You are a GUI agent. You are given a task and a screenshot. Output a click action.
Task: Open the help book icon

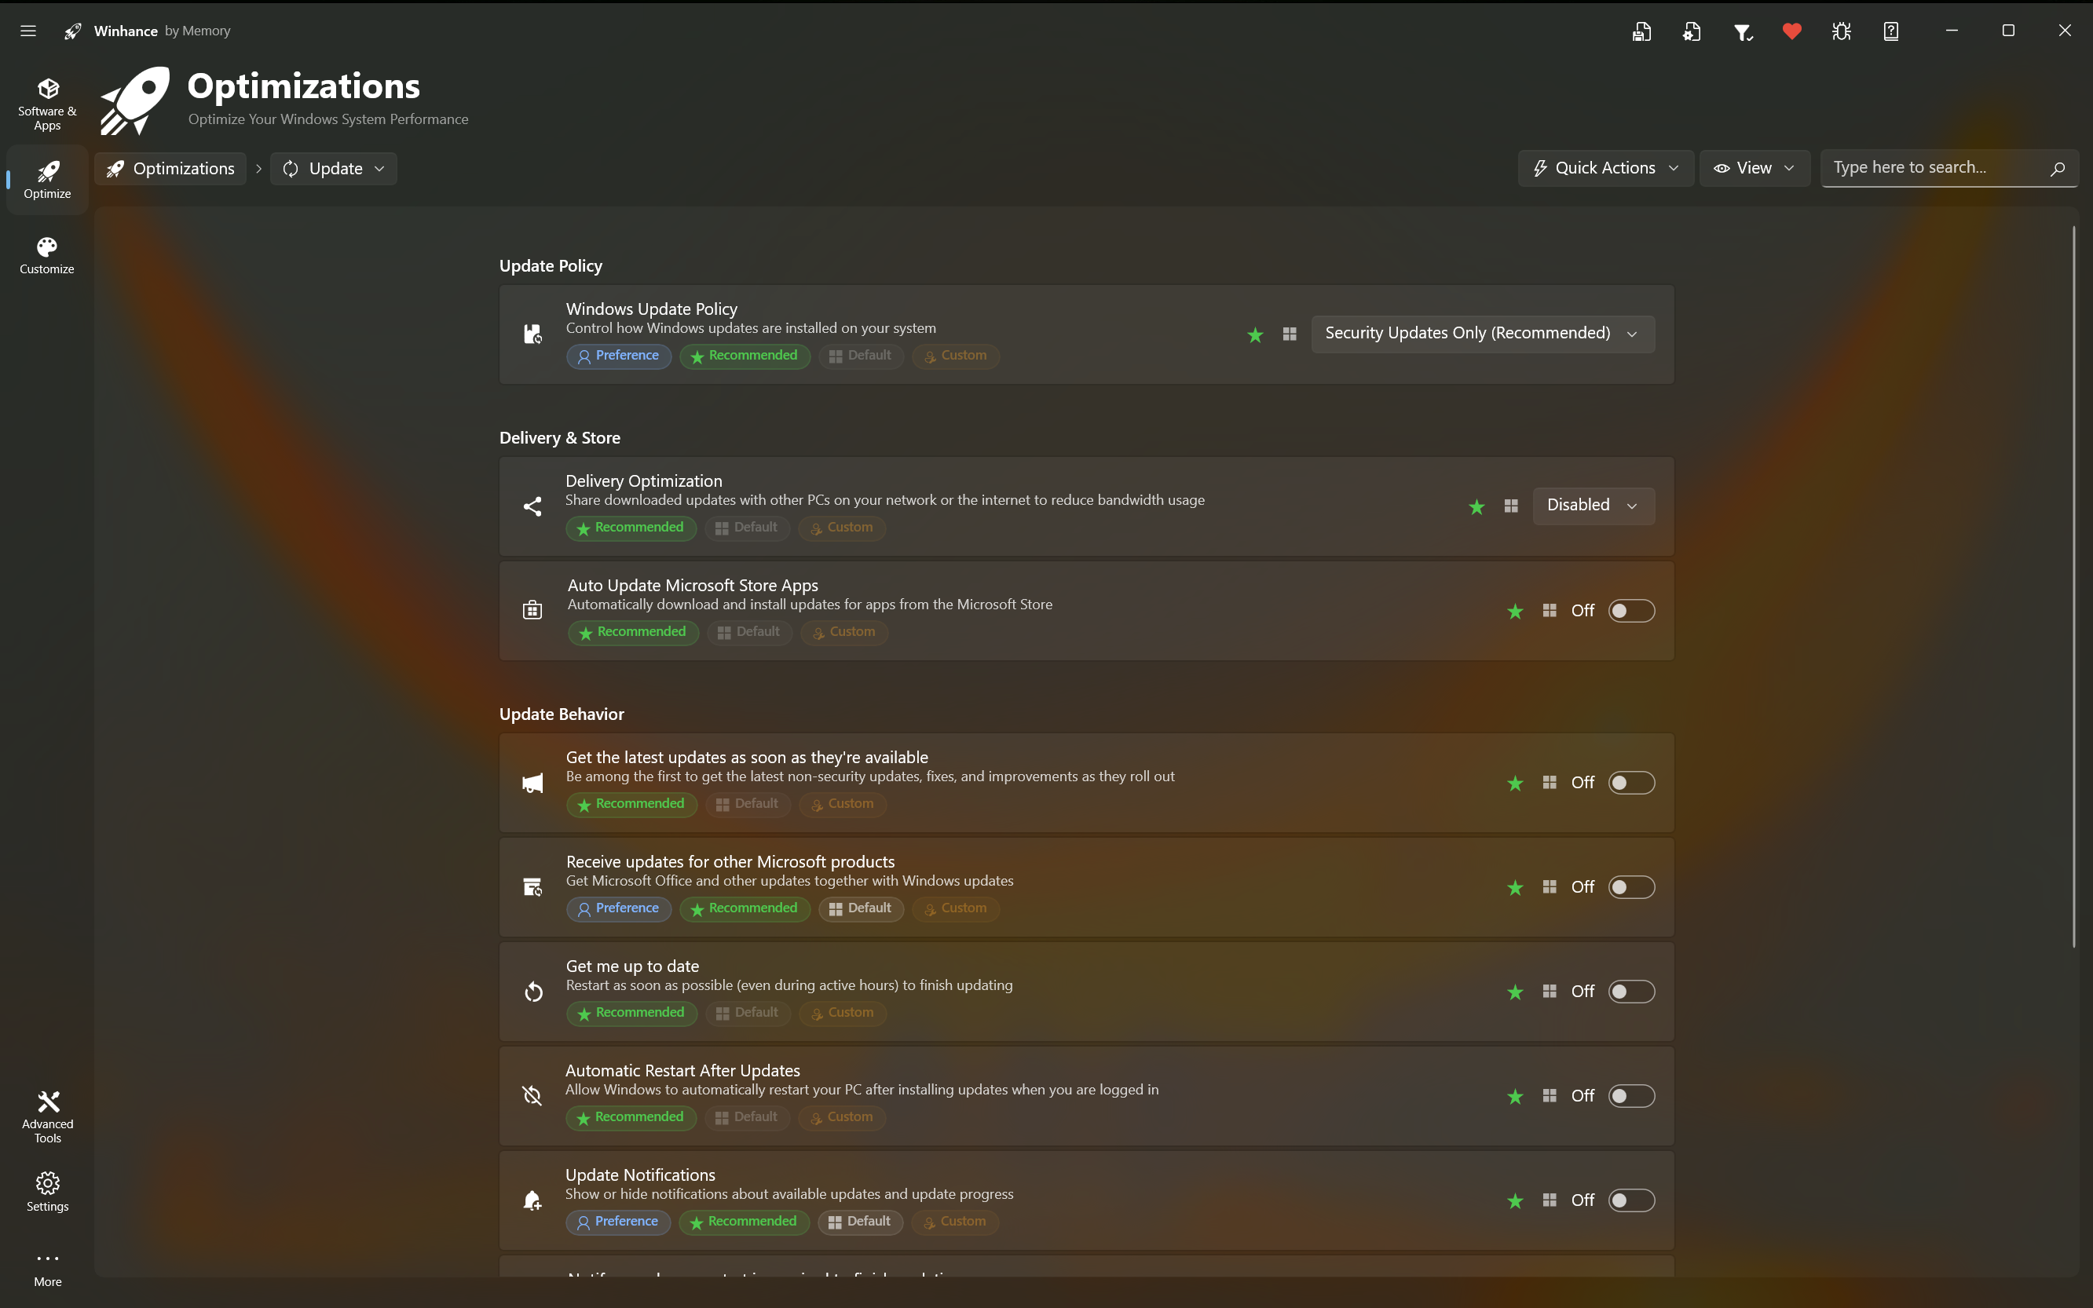coord(1891,31)
